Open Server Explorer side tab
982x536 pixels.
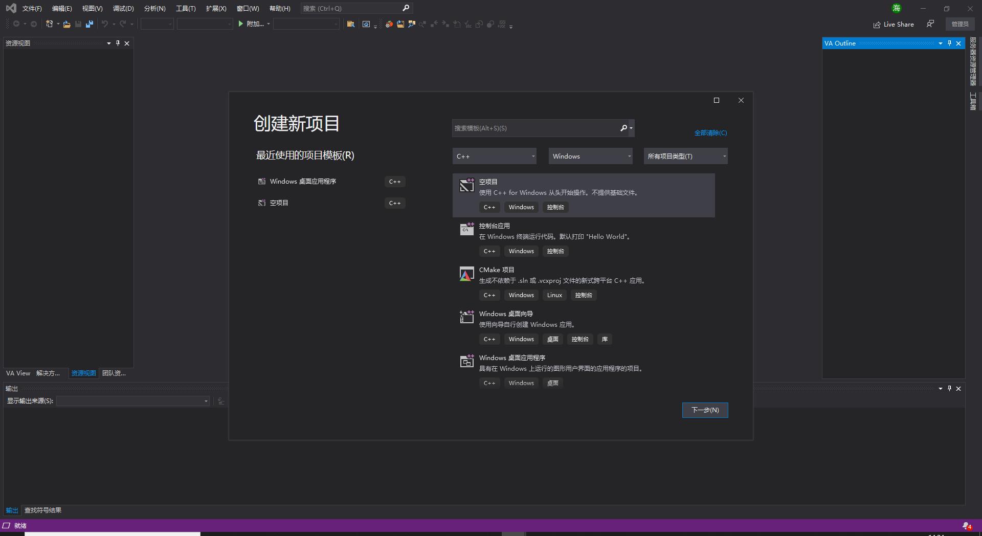(x=973, y=61)
